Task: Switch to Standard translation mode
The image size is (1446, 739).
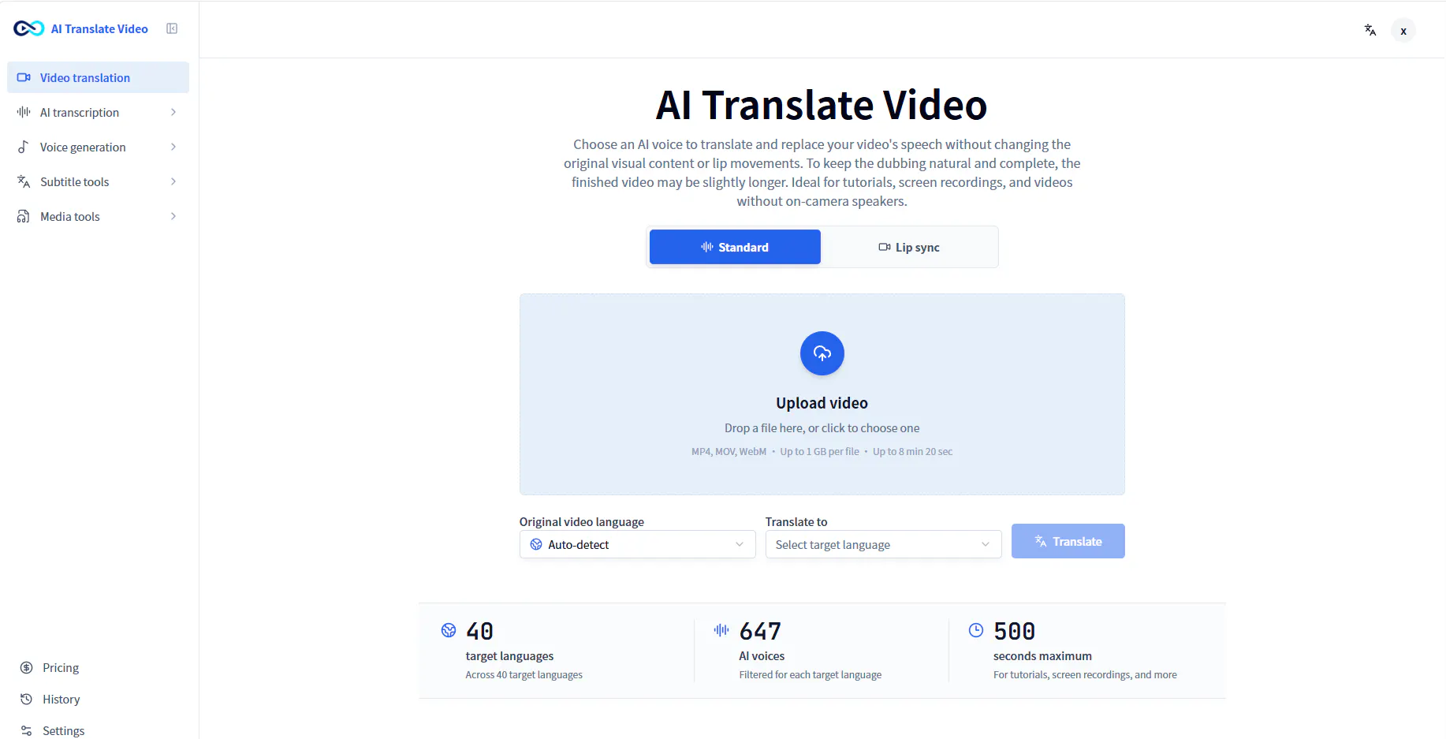Action: 735,247
